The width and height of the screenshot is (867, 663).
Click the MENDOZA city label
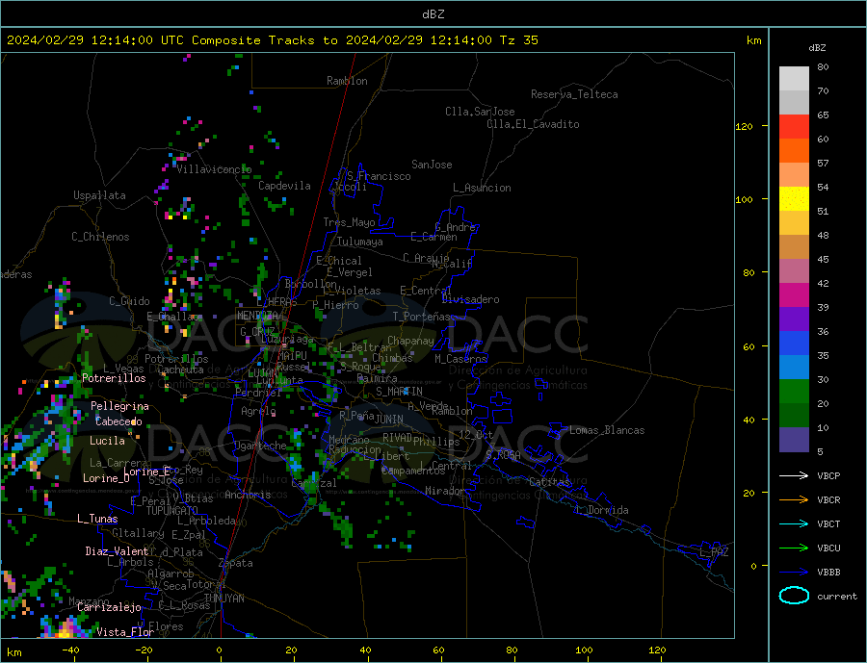pyautogui.click(x=257, y=315)
